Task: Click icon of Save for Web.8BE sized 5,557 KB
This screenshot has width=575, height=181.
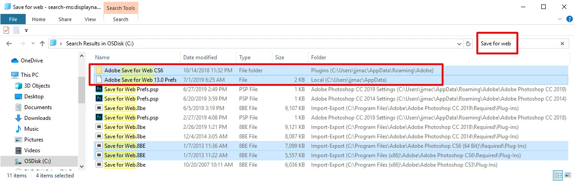Action: tap(99, 155)
